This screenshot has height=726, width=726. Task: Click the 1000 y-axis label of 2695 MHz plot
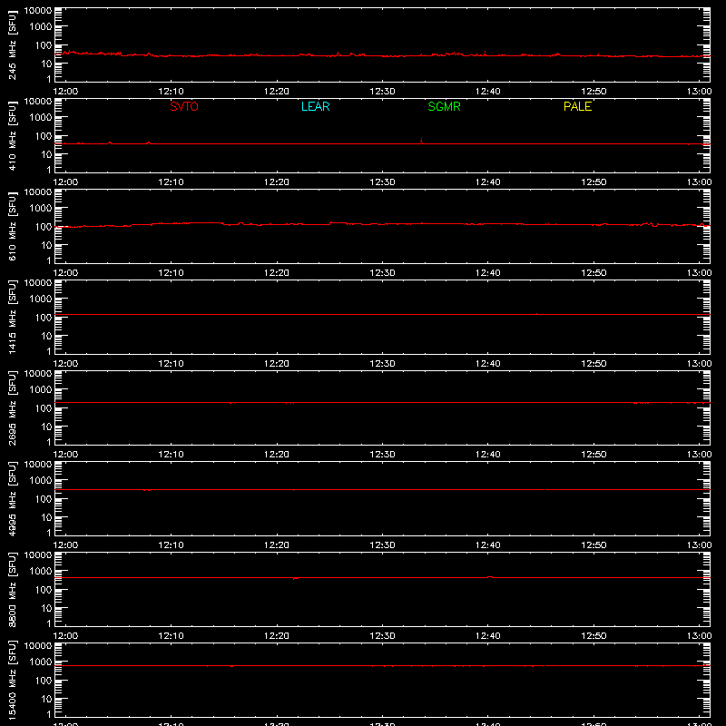pos(41,390)
